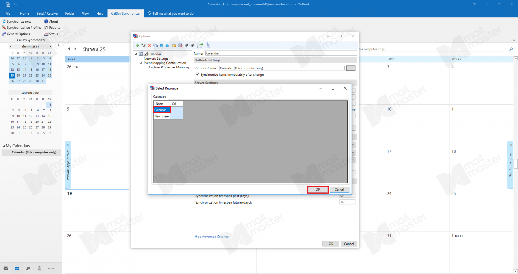The height and width of the screenshot is (274, 518).
Task: Click Cancel in Options dialog
Action: point(349,244)
